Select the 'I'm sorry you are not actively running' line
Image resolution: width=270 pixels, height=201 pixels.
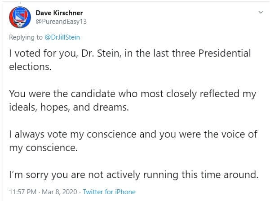tap(134, 175)
